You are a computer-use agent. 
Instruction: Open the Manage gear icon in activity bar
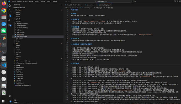[10, 101]
